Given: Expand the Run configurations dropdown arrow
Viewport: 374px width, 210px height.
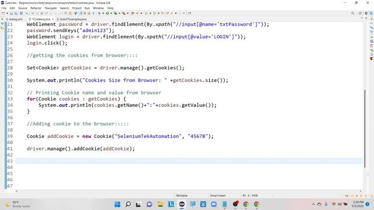Looking at the screenshot, I should pyautogui.click(x=111, y=13).
